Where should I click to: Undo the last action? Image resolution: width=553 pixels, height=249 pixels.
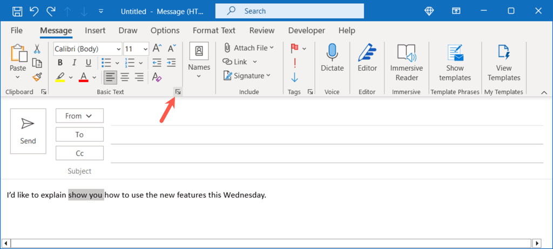34,11
